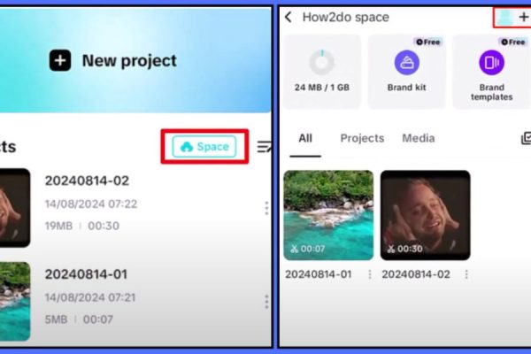Viewport: 531px width, 354px height.
Task: Click the space members avatar icon
Action: tap(504, 18)
